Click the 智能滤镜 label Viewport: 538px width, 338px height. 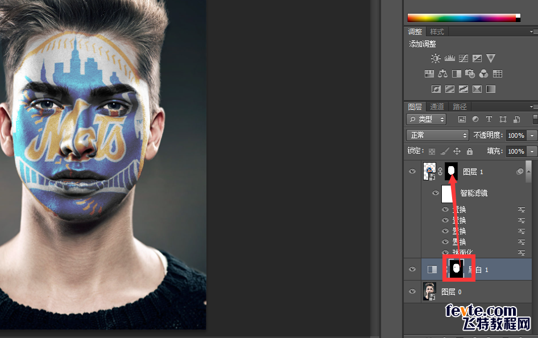[474, 193]
